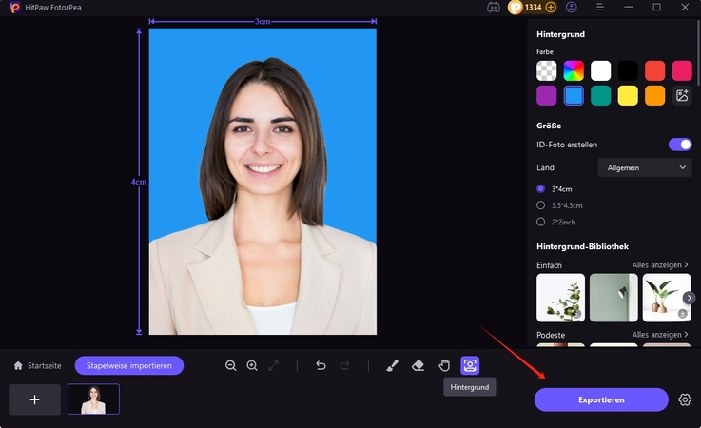Choose the red background color
Screen dimensions: 701x428
click(655, 70)
